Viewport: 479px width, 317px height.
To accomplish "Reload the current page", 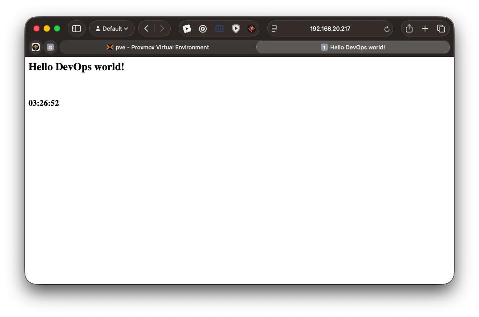I will coord(387,28).
